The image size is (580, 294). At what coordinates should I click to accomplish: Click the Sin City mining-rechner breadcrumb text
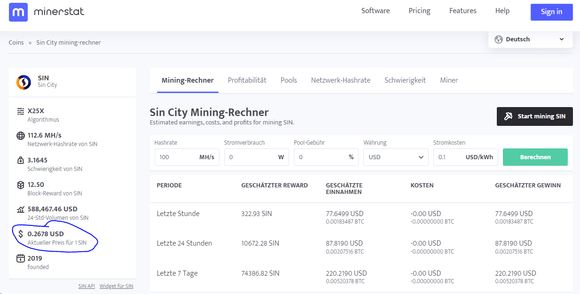click(69, 42)
